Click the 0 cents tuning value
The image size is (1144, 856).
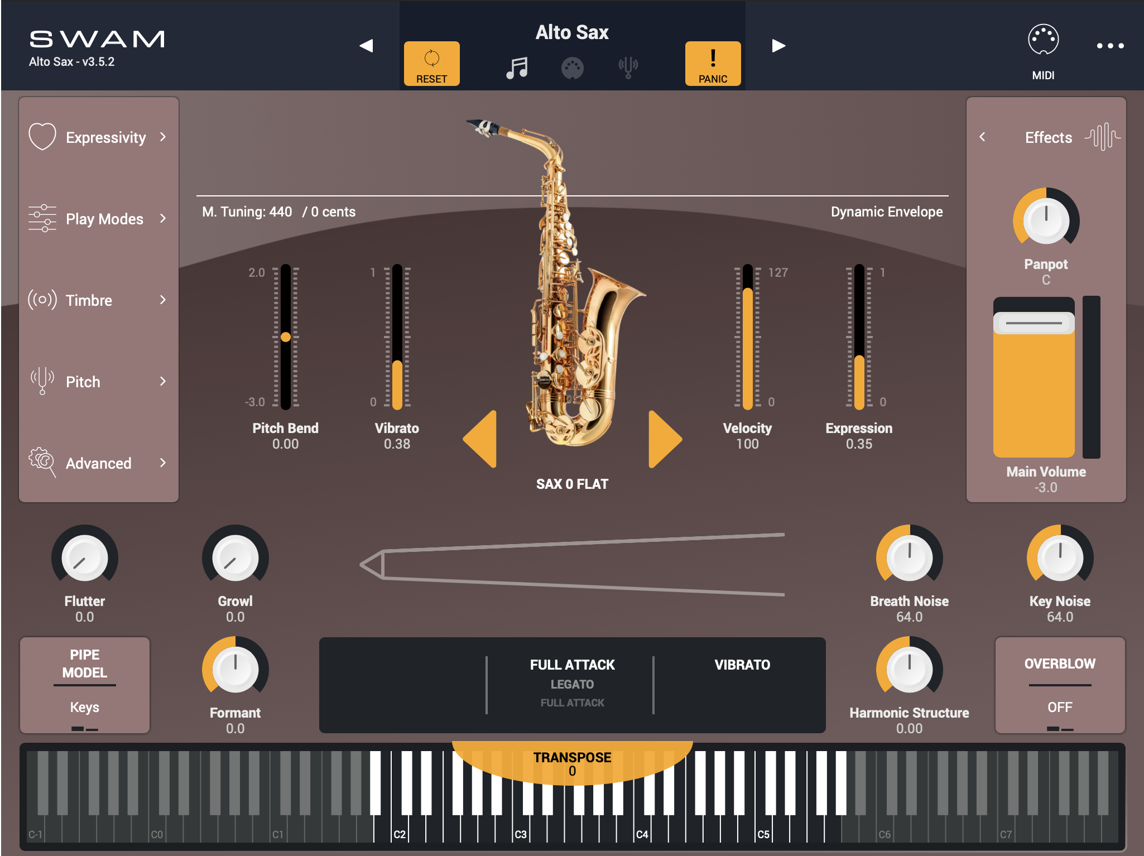[x=333, y=212]
